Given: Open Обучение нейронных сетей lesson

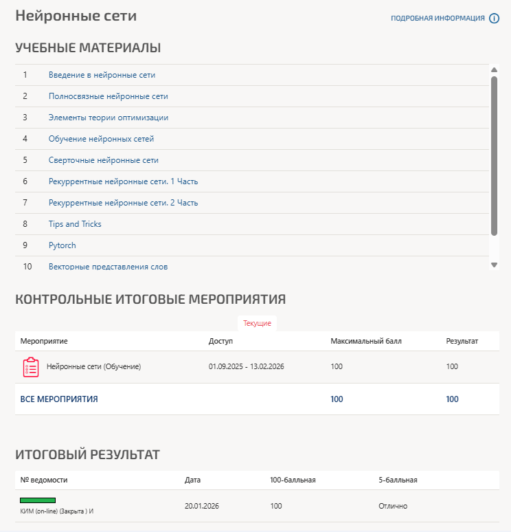Looking at the screenshot, I should point(101,139).
